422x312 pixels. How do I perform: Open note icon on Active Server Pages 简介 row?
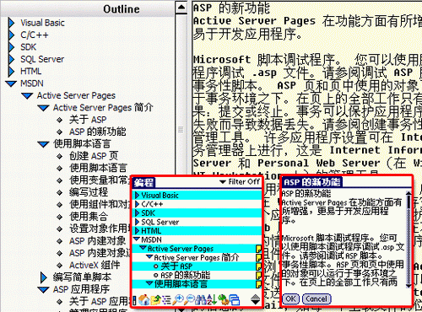(x=258, y=258)
